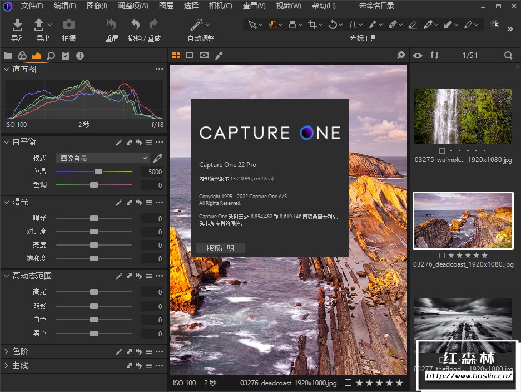Open the Image (图像) menu
This screenshot has width=521, height=392.
tap(97, 6)
